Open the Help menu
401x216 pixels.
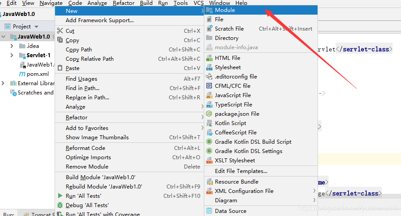click(x=241, y=3)
